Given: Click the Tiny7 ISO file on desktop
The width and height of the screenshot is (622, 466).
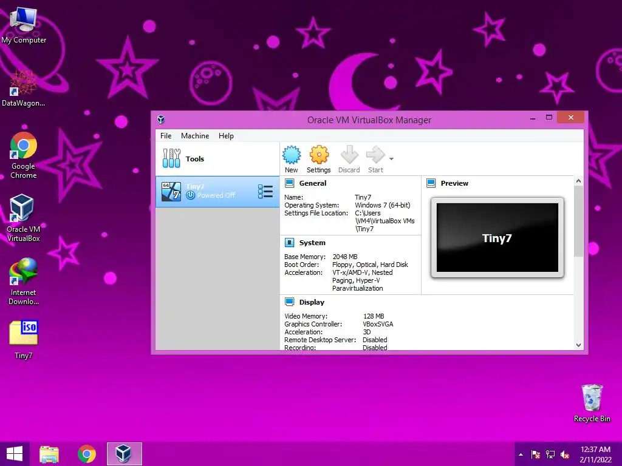Looking at the screenshot, I should (x=24, y=340).
